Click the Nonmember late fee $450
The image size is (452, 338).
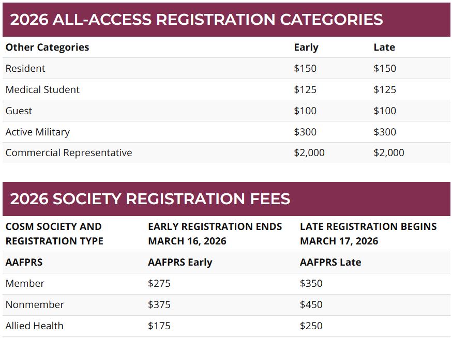pos(311,304)
